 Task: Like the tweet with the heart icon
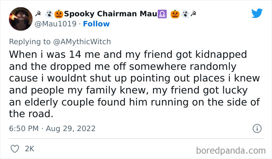click(x=16, y=148)
